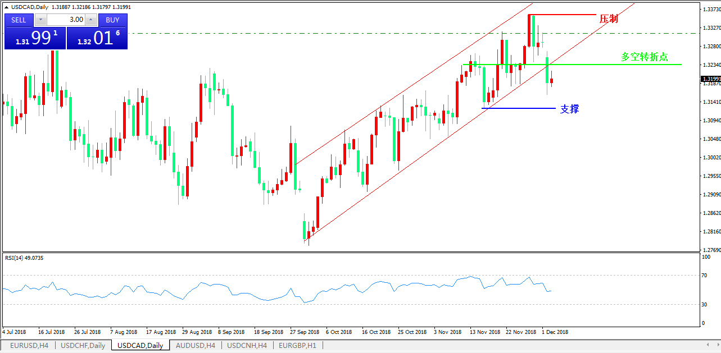Collapse the one-click trading panel triangle
The image size is (721, 353).
(x=7, y=6)
